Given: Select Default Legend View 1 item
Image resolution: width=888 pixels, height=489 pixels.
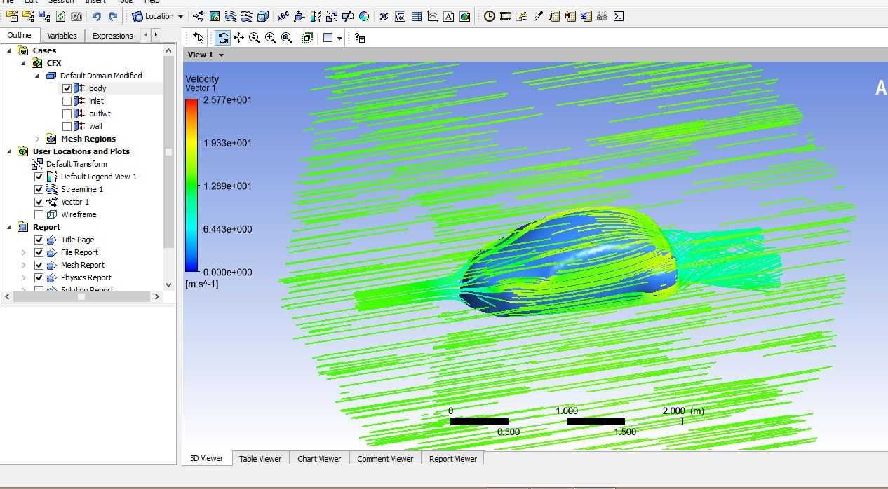Looking at the screenshot, I should point(99,177).
